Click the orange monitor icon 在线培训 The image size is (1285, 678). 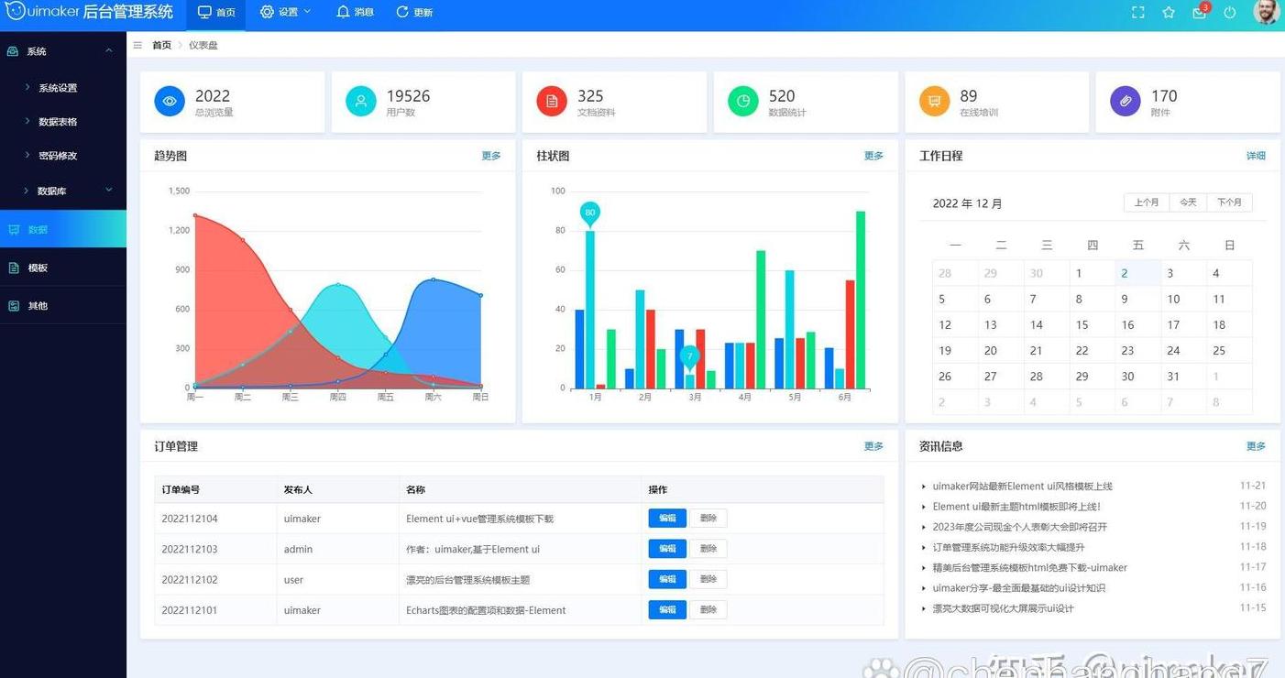point(934,101)
